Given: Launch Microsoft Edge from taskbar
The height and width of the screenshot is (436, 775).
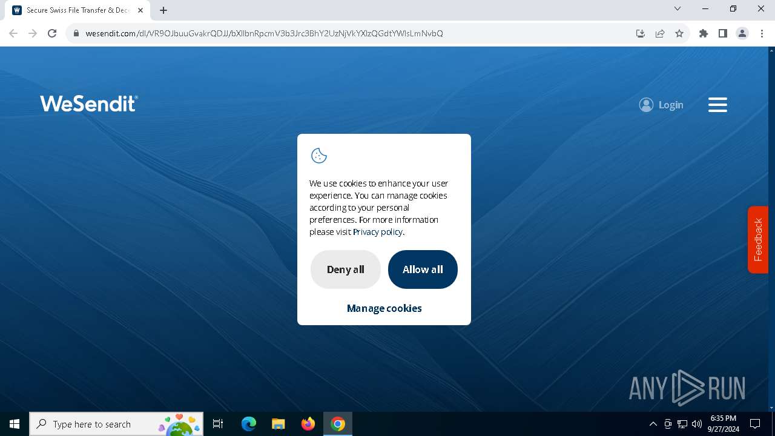Looking at the screenshot, I should 249,424.
